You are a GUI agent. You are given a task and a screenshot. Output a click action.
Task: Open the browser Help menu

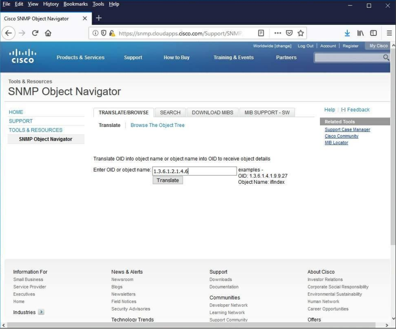click(114, 4)
